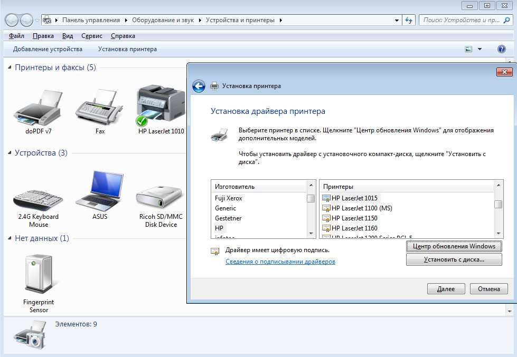Select the Fingerprint Sensor device icon

pos(39,274)
